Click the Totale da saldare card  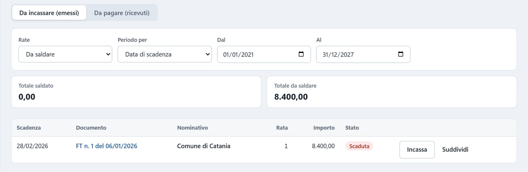tap(392, 92)
